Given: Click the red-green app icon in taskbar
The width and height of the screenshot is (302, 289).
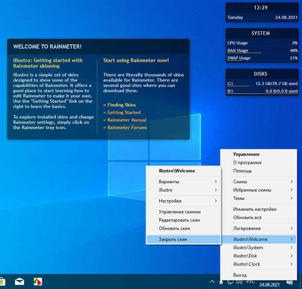Looking at the screenshot, I should pyautogui.click(x=38, y=281).
